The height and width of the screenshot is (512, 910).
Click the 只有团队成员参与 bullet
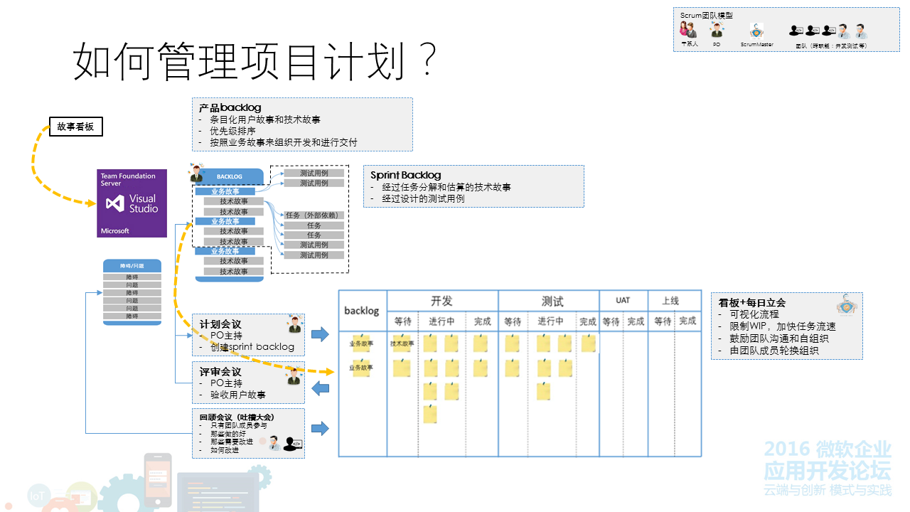click(x=238, y=425)
